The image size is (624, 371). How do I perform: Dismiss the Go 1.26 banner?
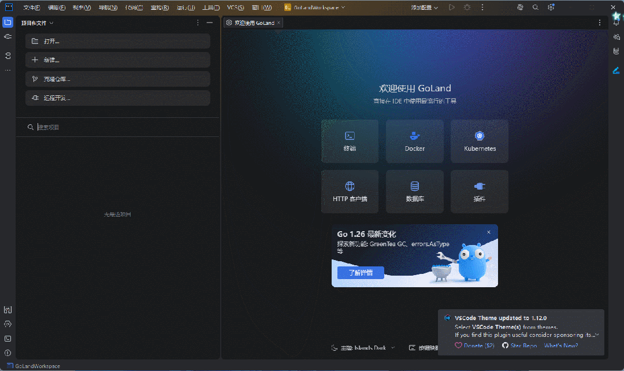(x=489, y=232)
